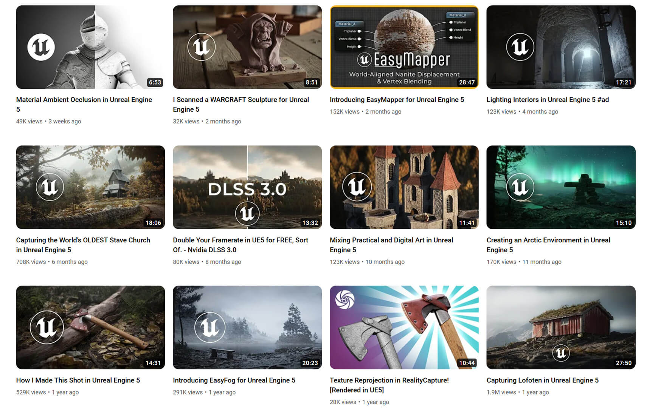Click '291K views • 1 year ago' text
This screenshot has height=413, width=658.
point(204,392)
